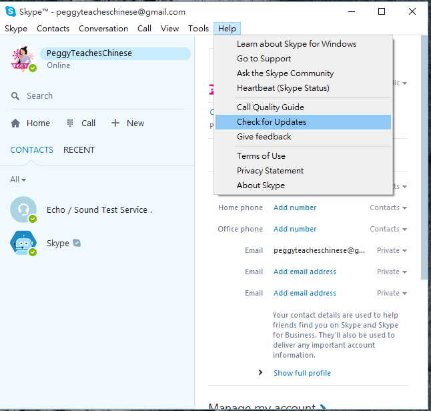Click Add number for Office phone
431x411 pixels.
(295, 229)
